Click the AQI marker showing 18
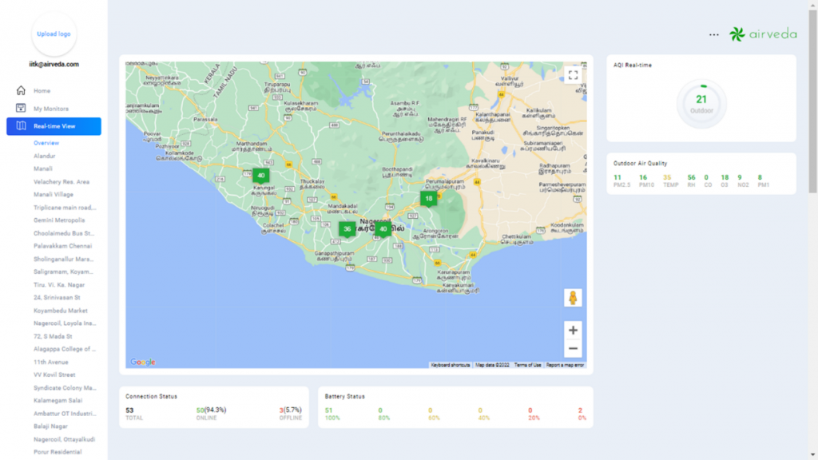This screenshot has height=460, width=818. coord(429,199)
